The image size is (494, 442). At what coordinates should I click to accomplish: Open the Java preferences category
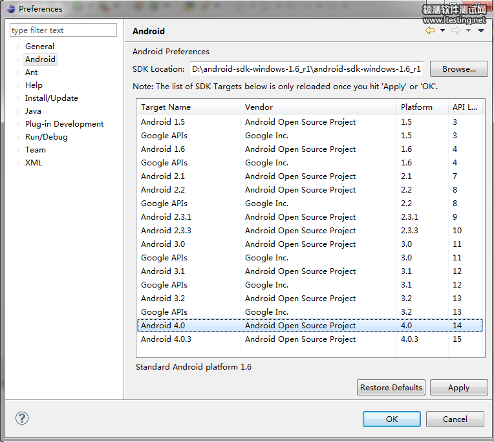click(33, 111)
